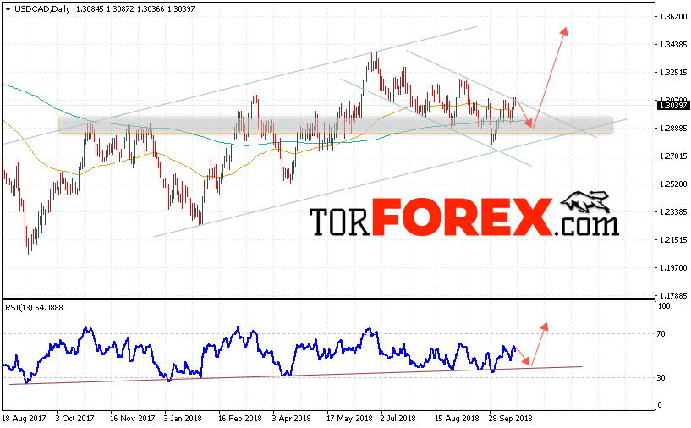This screenshot has height=428, width=691.
Task: Click the 1.25200 price axis value
Action: pos(673,184)
